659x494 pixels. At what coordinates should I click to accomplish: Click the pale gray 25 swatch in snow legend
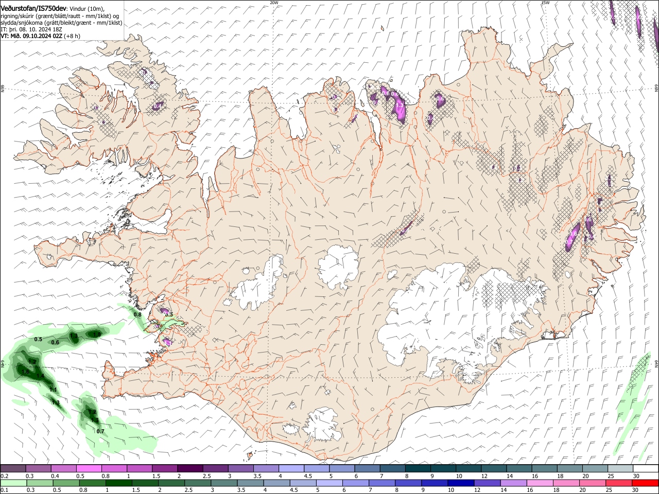620,468
